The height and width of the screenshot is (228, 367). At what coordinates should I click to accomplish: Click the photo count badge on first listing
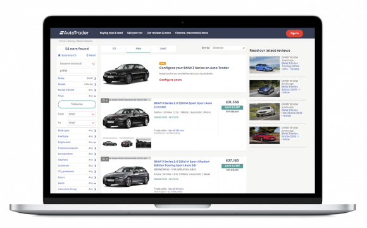point(105,101)
